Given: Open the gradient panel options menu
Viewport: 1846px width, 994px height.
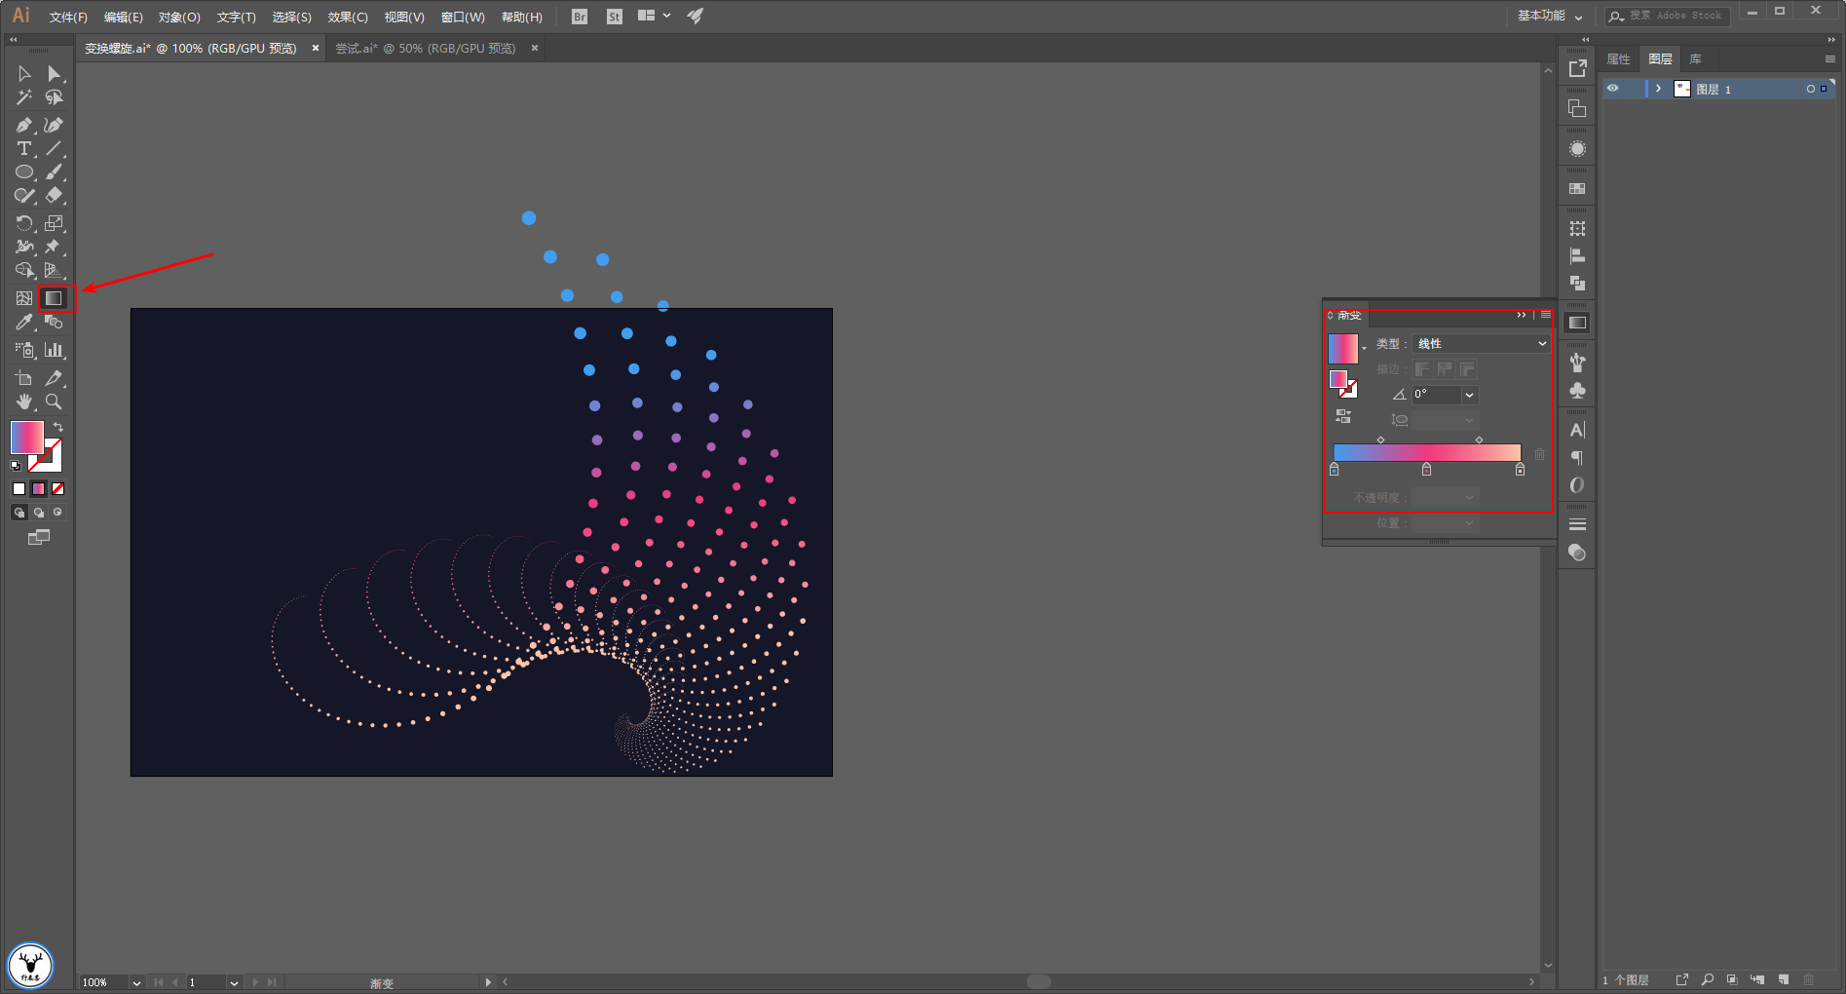Looking at the screenshot, I should point(1546,315).
